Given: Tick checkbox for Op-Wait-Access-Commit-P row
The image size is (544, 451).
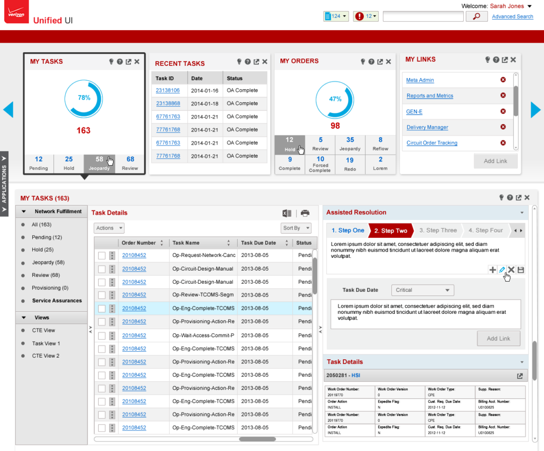Looking at the screenshot, I should (102, 335).
